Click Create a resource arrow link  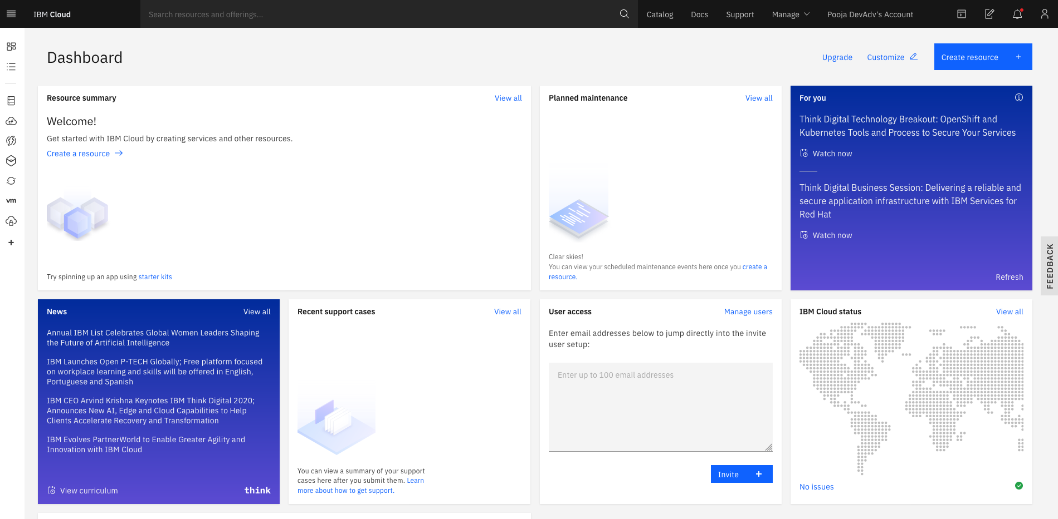[85, 154]
